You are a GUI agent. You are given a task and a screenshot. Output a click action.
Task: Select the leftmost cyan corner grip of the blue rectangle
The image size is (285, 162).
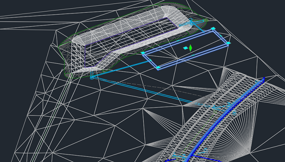(143, 53)
